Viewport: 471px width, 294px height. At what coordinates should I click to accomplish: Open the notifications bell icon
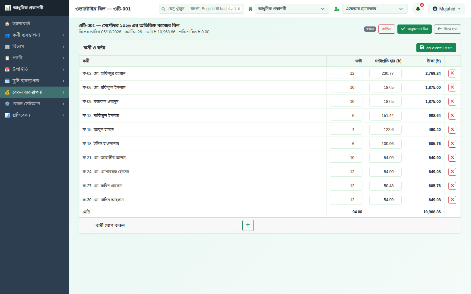418,9
